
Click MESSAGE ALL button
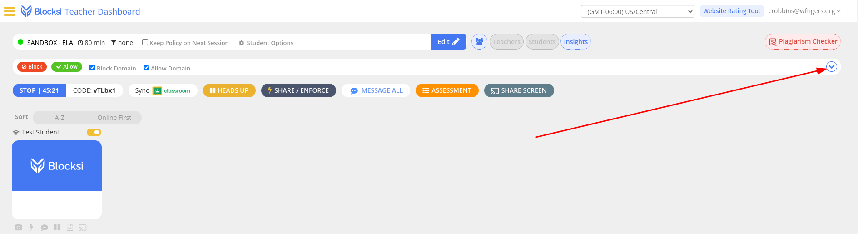click(x=376, y=90)
